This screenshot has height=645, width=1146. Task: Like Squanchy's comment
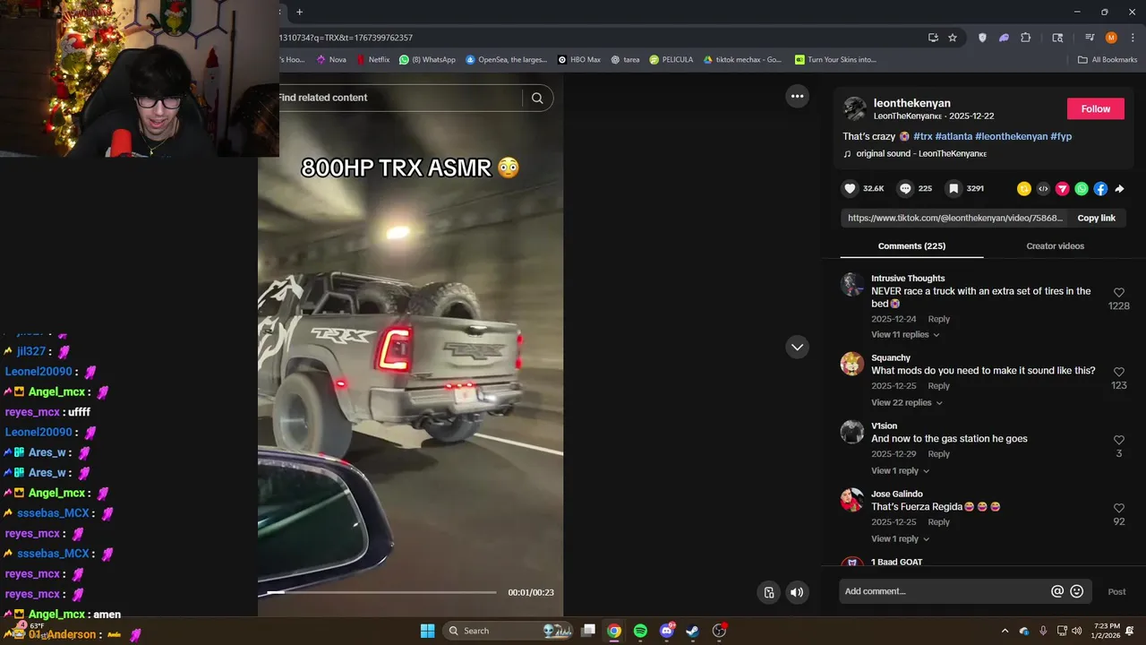1118,372
